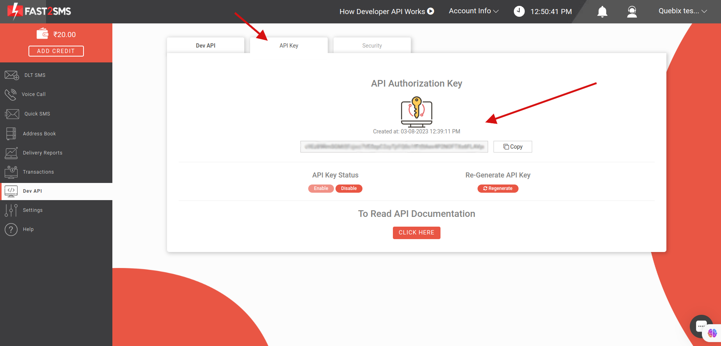Click the Help question mark icon
Screen dimensions: 721x346
point(11,229)
